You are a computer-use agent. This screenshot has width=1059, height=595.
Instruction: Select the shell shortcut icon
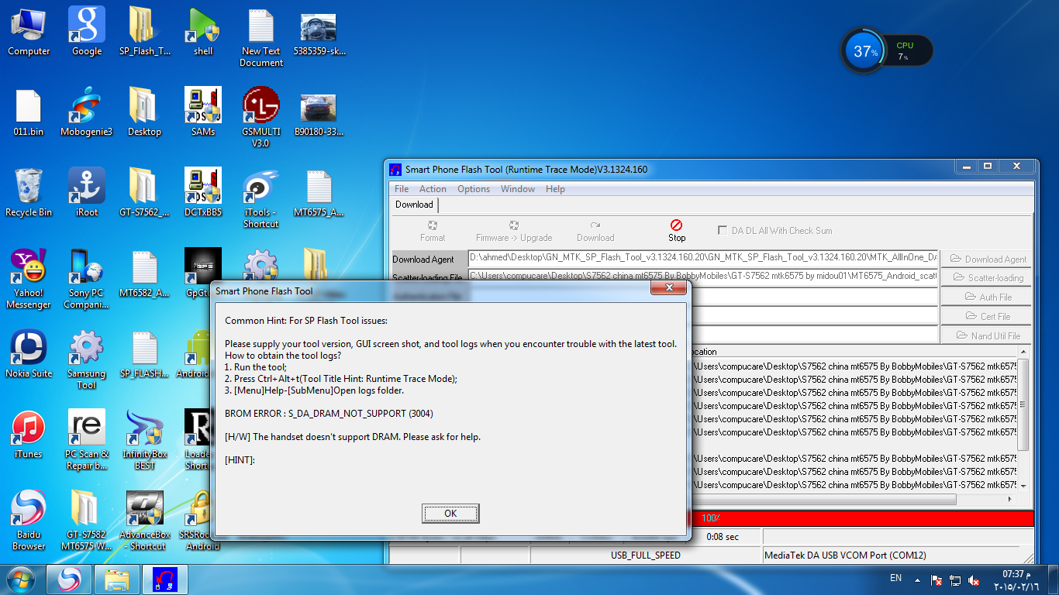point(203,32)
